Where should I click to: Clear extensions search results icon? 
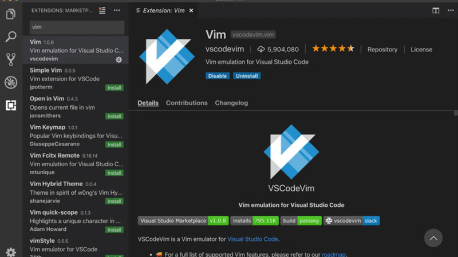[102, 10]
